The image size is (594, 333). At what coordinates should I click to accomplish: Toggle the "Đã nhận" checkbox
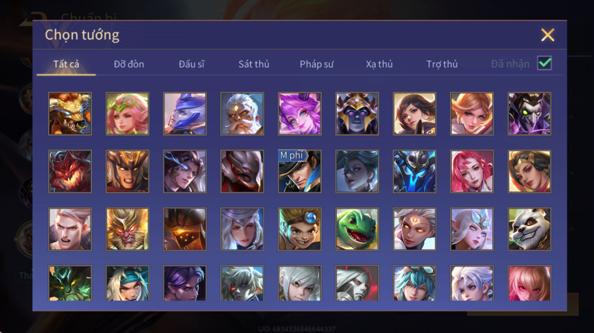pyautogui.click(x=544, y=63)
